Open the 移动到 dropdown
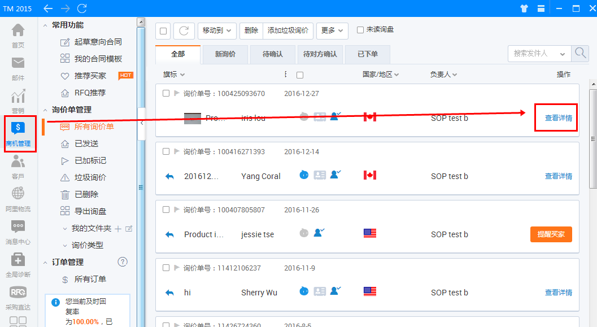 (217, 31)
